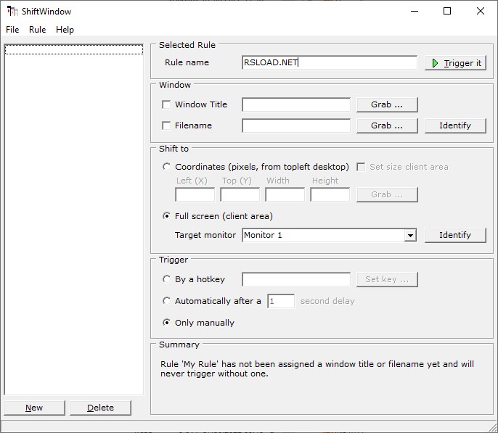Screen dimensions: 498x433
Task: Click the Height coordinate field
Action: [330, 194]
